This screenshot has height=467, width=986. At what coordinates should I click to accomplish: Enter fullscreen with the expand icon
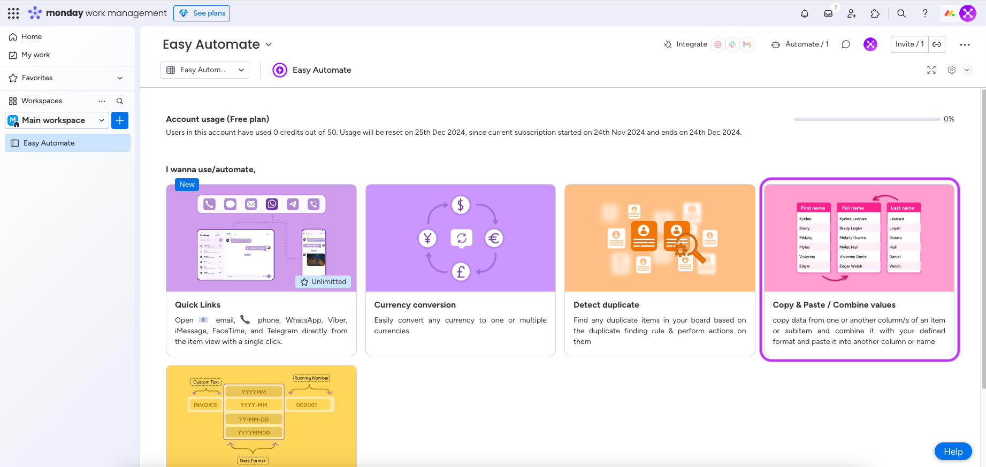tap(931, 70)
